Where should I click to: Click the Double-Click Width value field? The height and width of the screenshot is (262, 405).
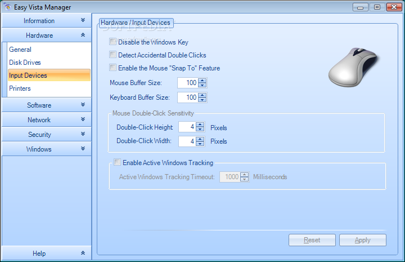[187, 141]
